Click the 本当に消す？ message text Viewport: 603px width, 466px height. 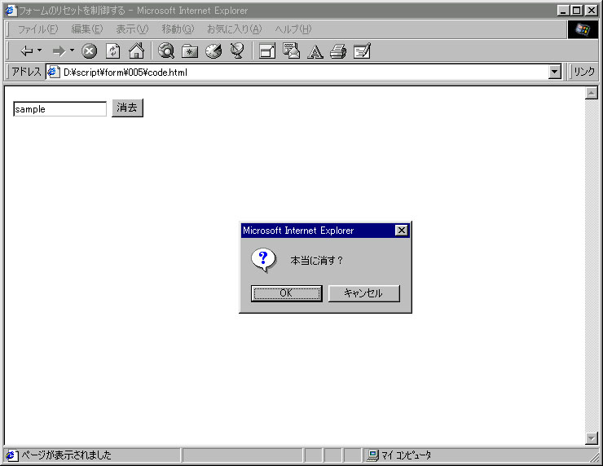(x=316, y=261)
